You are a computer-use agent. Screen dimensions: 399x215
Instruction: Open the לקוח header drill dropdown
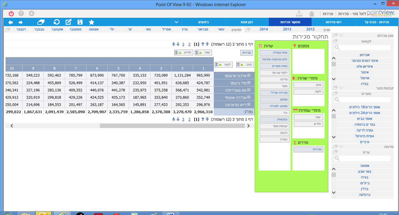pos(217,65)
